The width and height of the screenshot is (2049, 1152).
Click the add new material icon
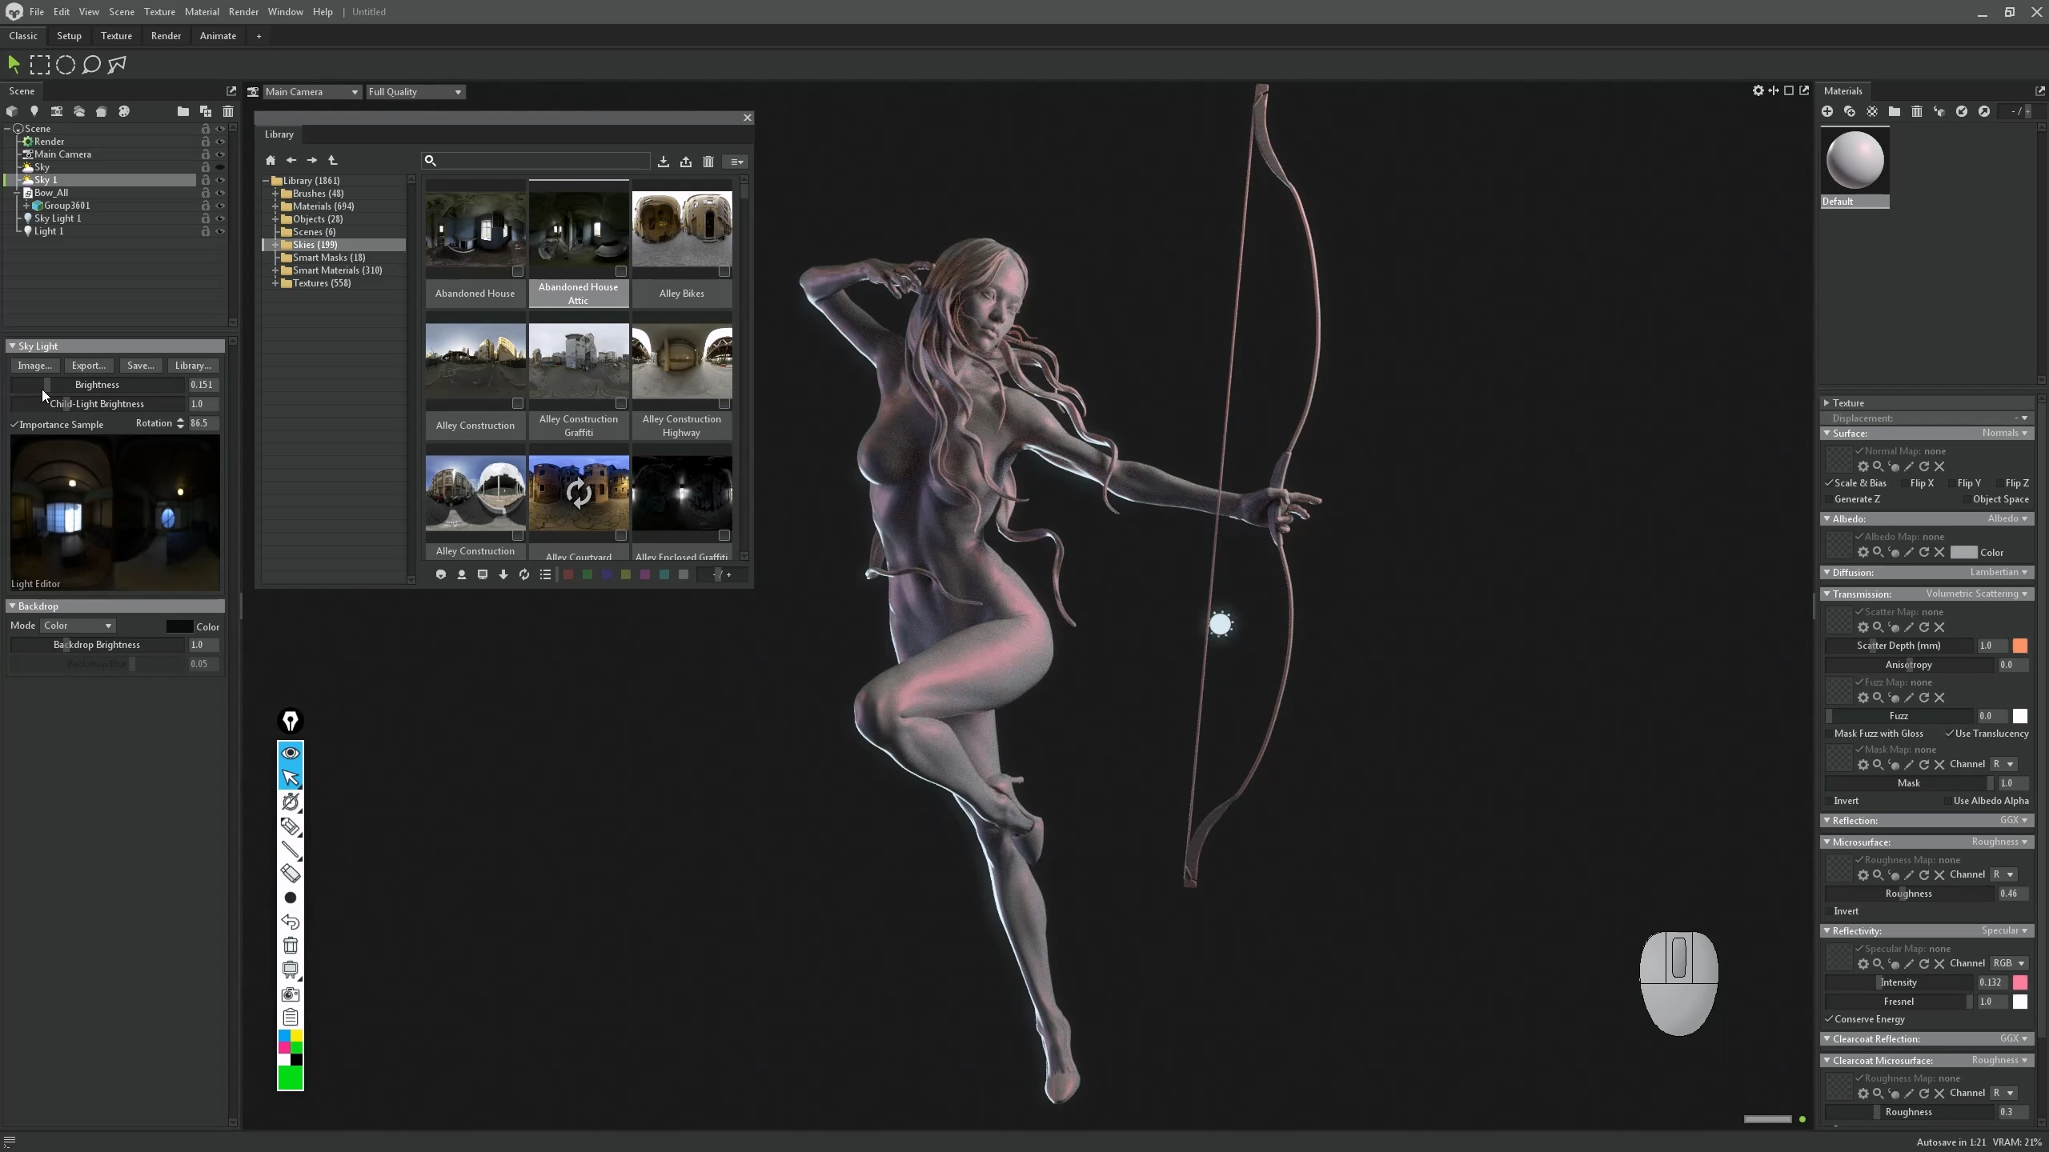tap(1827, 112)
